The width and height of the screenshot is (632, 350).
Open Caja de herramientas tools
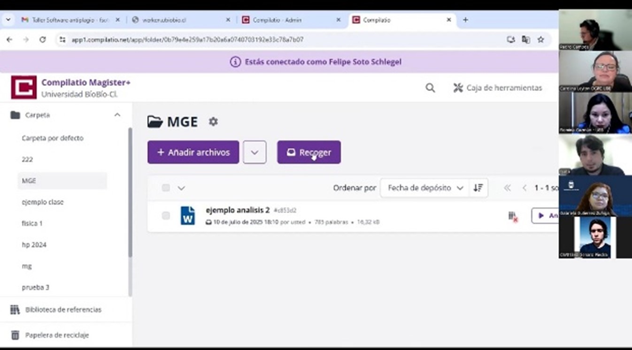click(x=498, y=88)
